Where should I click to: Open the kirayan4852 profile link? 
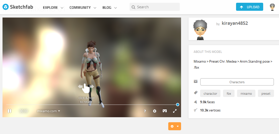[x=235, y=23]
